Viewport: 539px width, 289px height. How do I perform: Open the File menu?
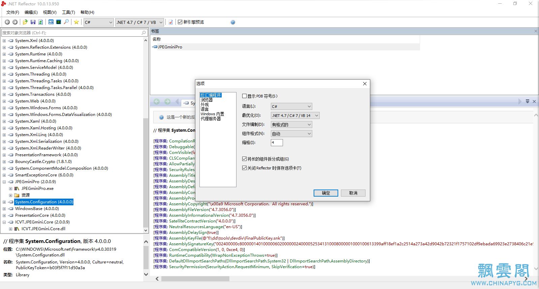tap(13, 12)
